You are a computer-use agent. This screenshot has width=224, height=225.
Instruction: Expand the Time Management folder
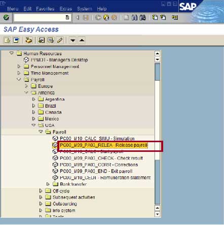tap(19, 73)
